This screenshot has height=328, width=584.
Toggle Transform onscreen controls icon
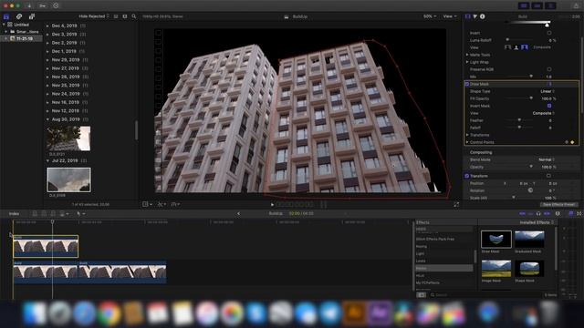[x=548, y=176]
